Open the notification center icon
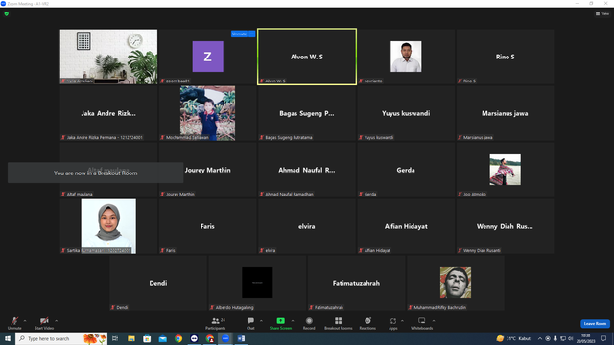This screenshot has width=614, height=345. click(x=603, y=338)
